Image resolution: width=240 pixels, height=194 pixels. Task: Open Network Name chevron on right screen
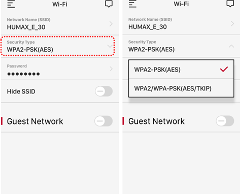[x=232, y=23]
